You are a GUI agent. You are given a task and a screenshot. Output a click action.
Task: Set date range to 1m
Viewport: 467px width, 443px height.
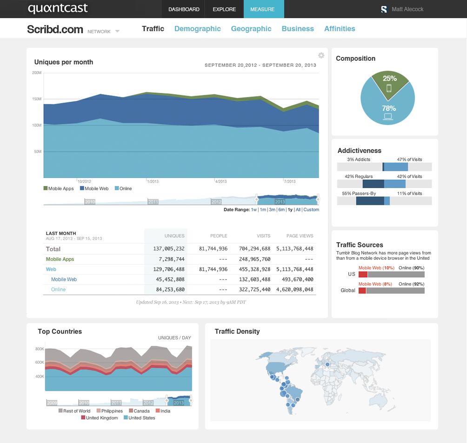[263, 209]
